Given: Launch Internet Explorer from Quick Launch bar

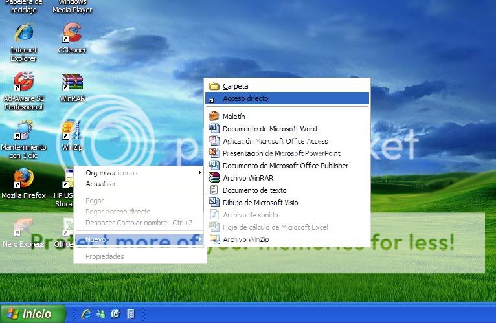Looking at the screenshot, I should [86, 314].
